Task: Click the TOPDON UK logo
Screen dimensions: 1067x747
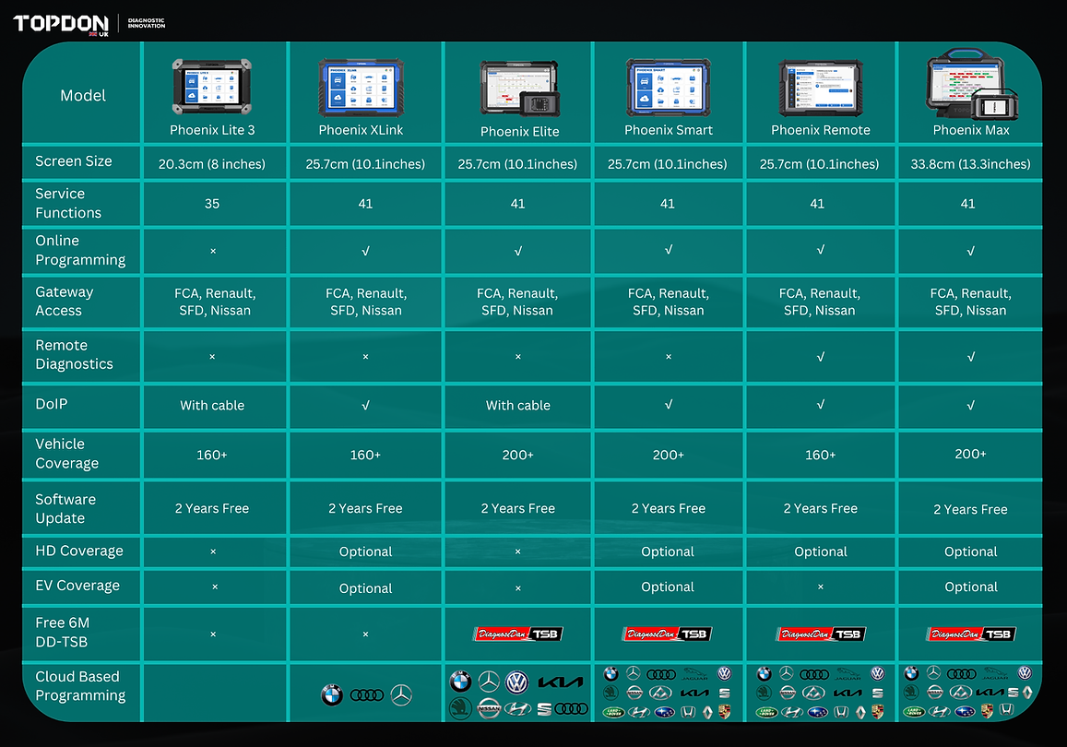Action: pos(61,25)
